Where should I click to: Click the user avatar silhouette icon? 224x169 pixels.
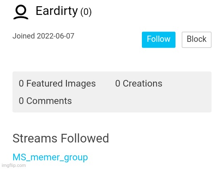click(x=21, y=12)
